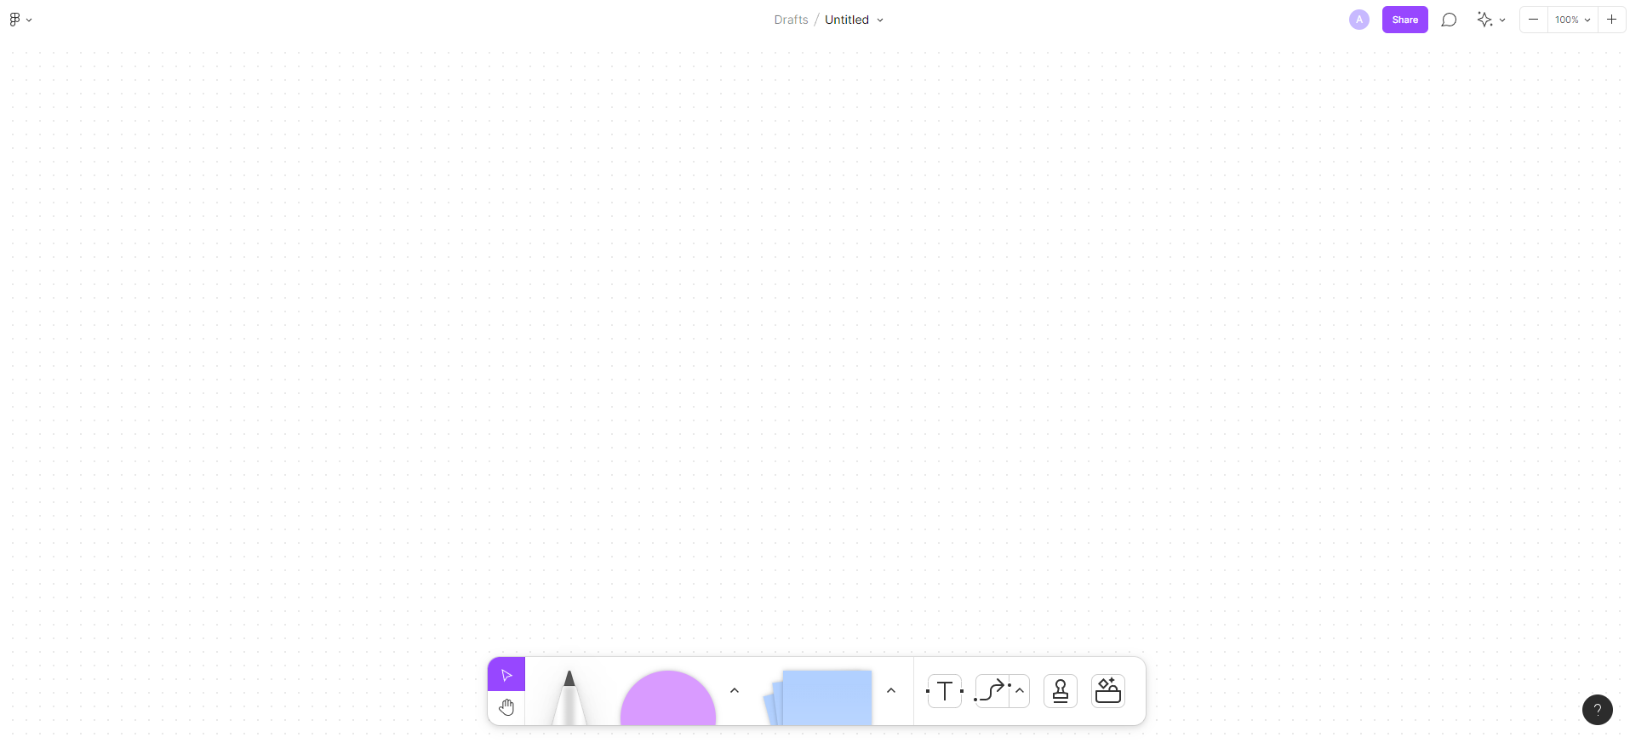This screenshot has width=1630, height=743.
Task: Zoom out with the minus button
Action: [x=1534, y=20]
